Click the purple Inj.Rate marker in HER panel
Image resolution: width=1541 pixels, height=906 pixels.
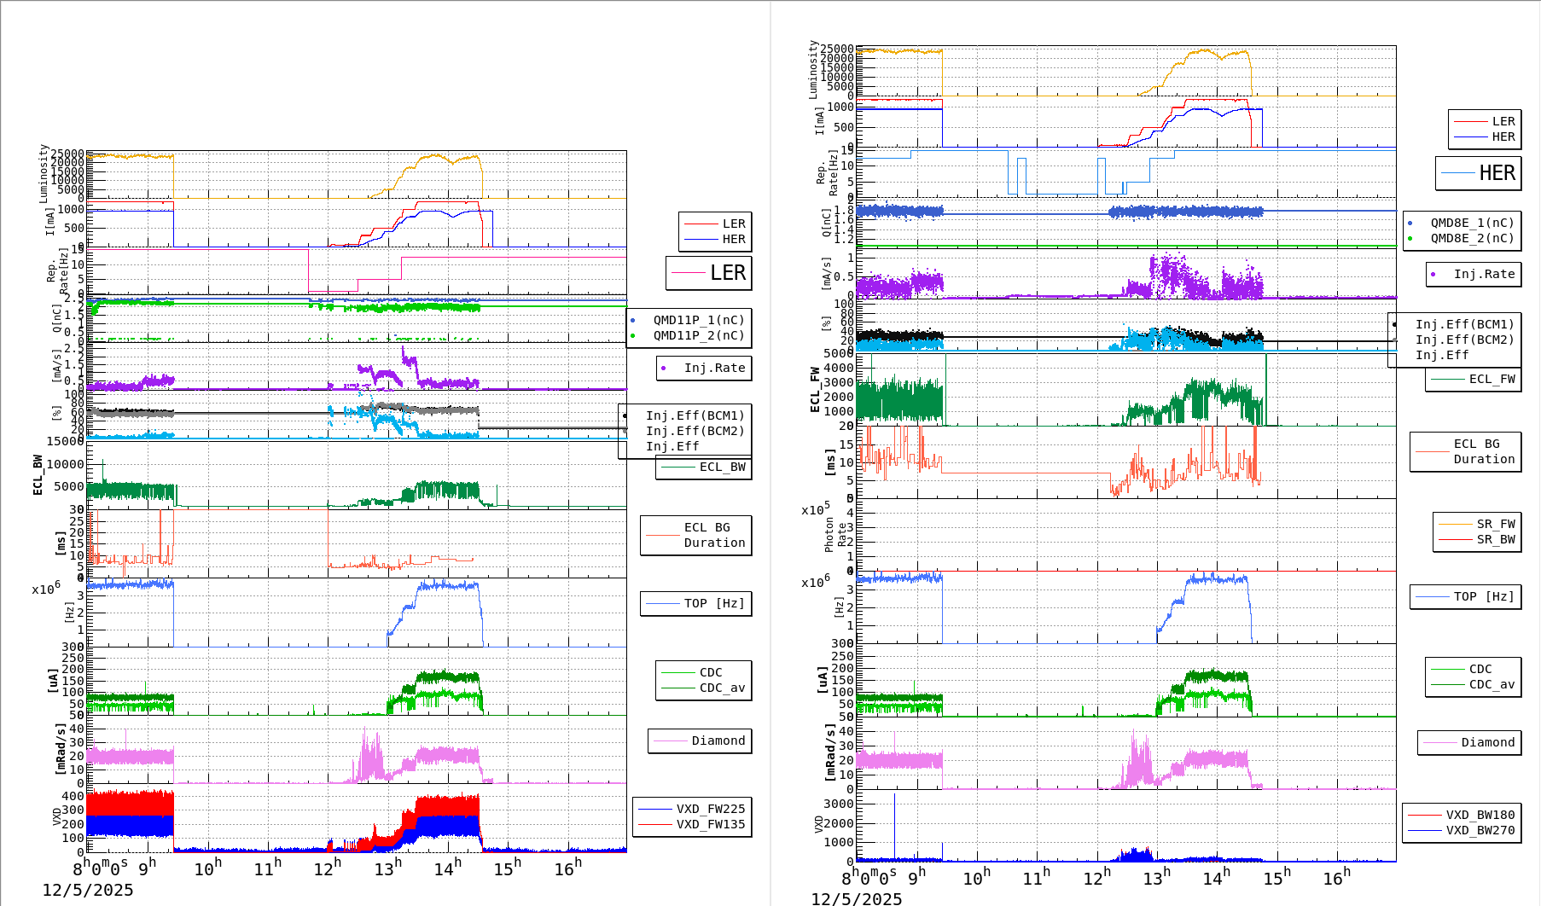point(1433,275)
